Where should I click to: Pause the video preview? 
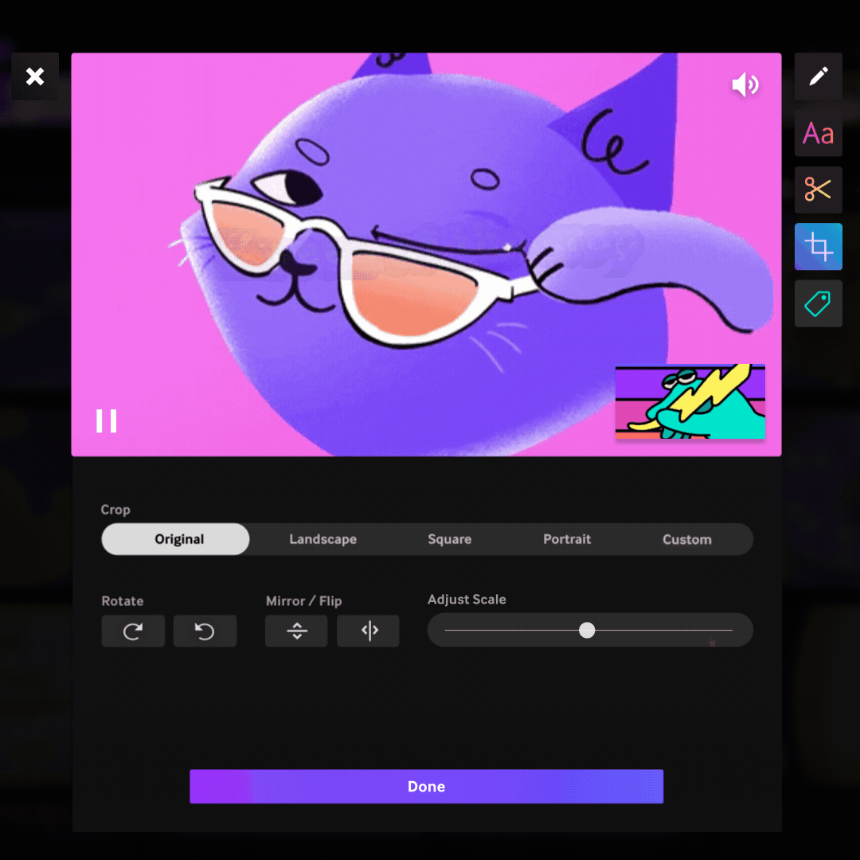pos(107,420)
